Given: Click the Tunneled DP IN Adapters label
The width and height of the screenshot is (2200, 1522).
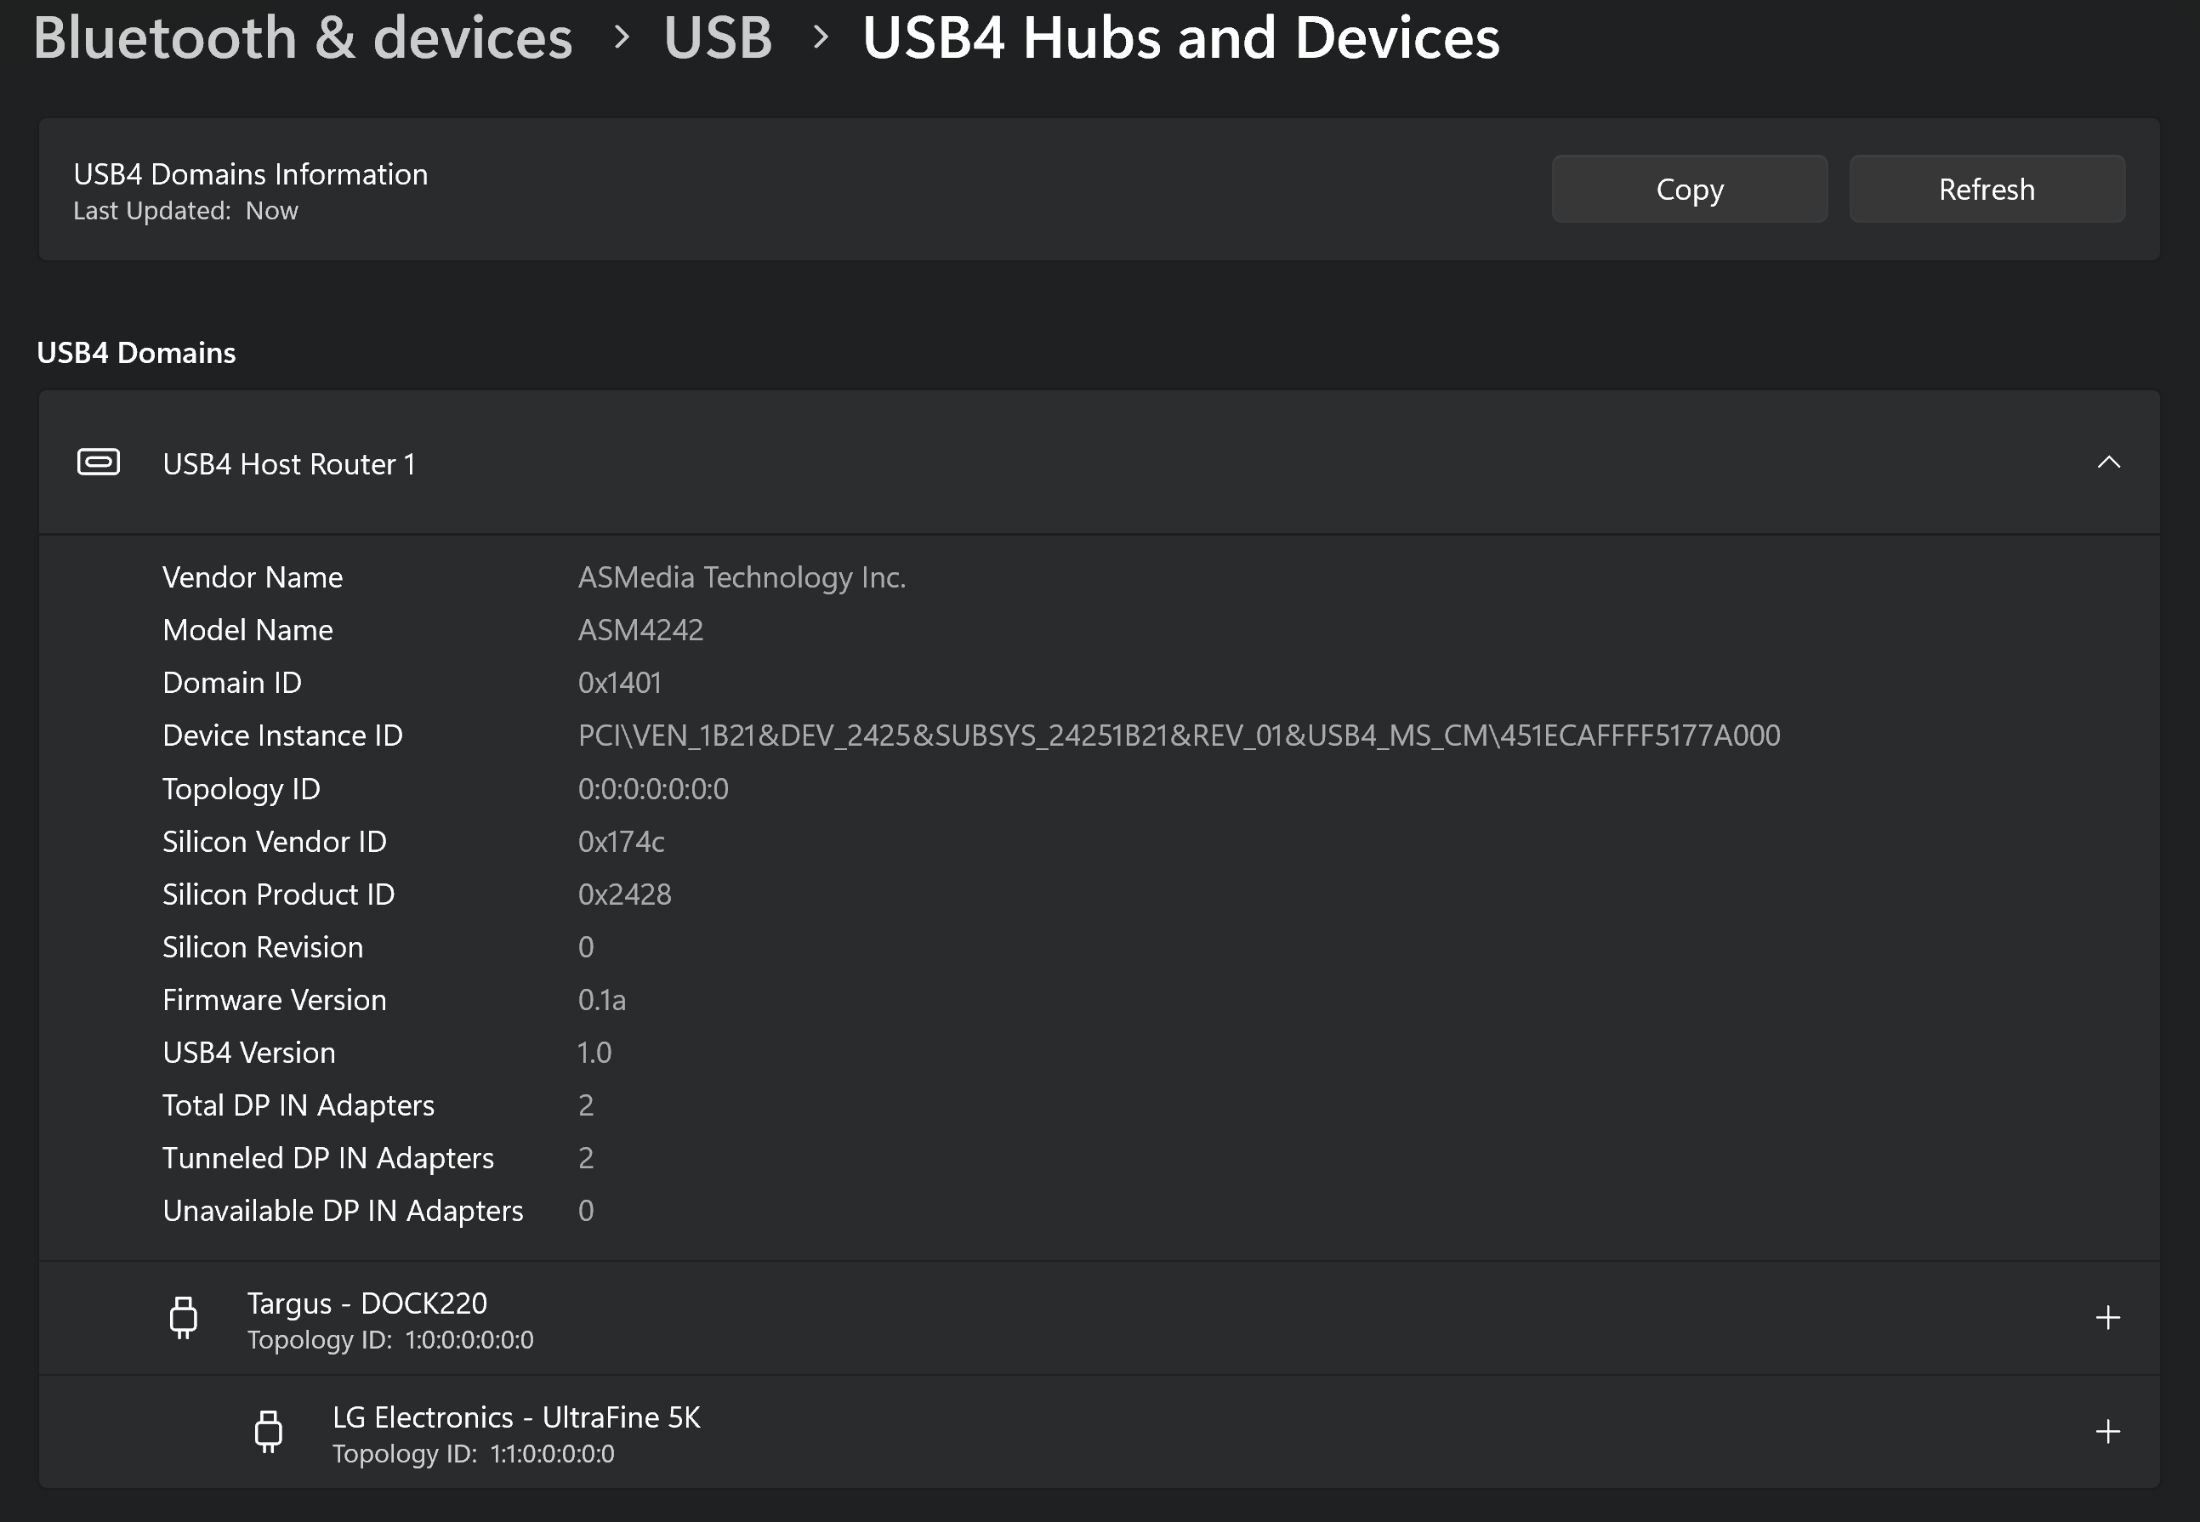Looking at the screenshot, I should 328,1159.
